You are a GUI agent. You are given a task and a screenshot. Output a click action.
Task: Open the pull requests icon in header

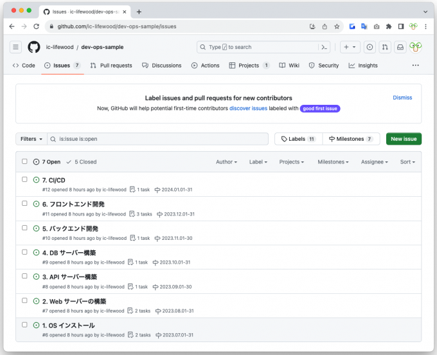pos(384,47)
